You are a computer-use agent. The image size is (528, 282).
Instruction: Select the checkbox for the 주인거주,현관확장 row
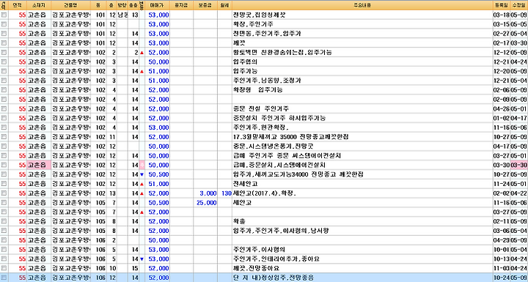coord(4,128)
